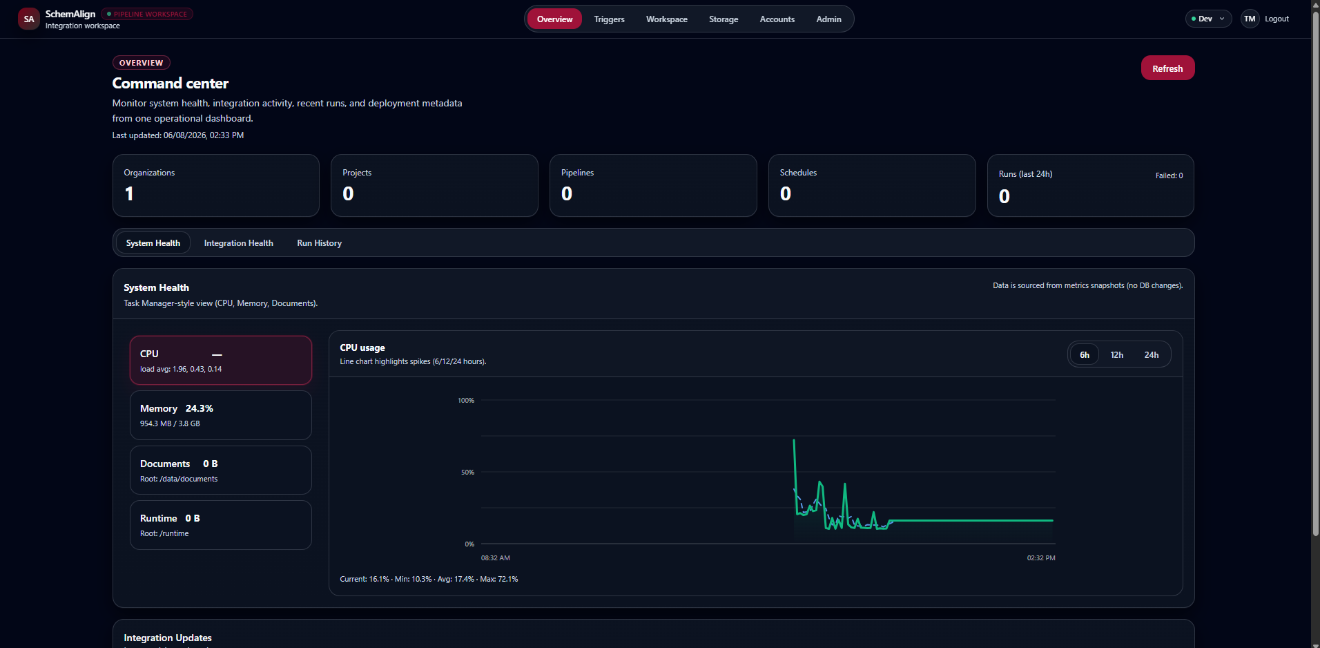1320x648 pixels.
Task: Select the 12h chart range
Action: click(1116, 355)
